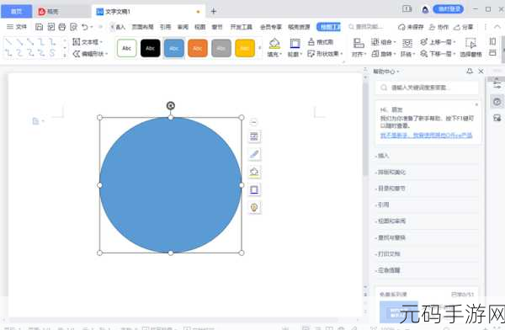
Task: Switch to the 插入 ribbon tab
Action: click(x=120, y=27)
